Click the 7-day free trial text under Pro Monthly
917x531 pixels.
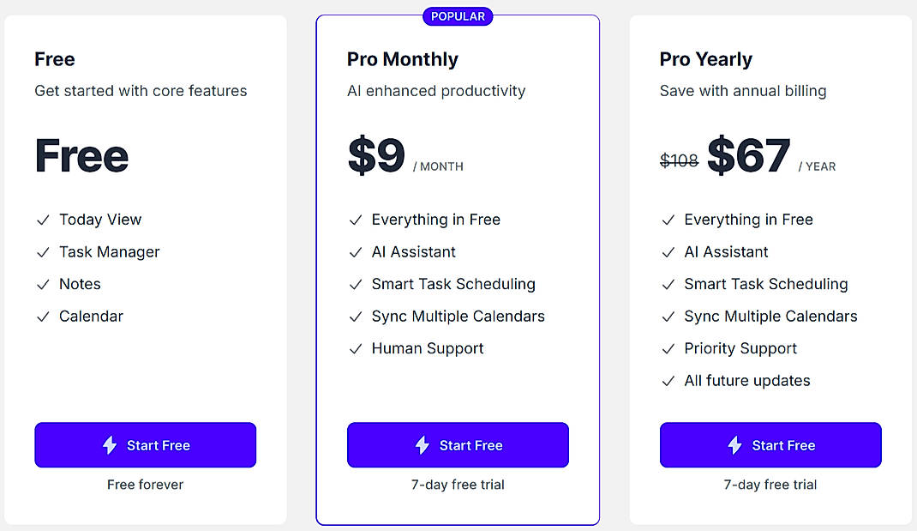(458, 485)
